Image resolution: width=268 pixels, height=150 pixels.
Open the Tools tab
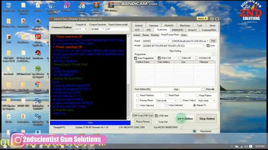click(x=200, y=25)
